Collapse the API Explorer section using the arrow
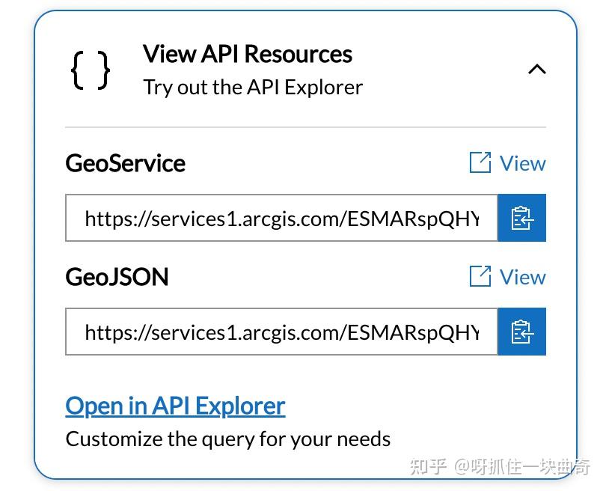The image size is (606, 491). (537, 67)
